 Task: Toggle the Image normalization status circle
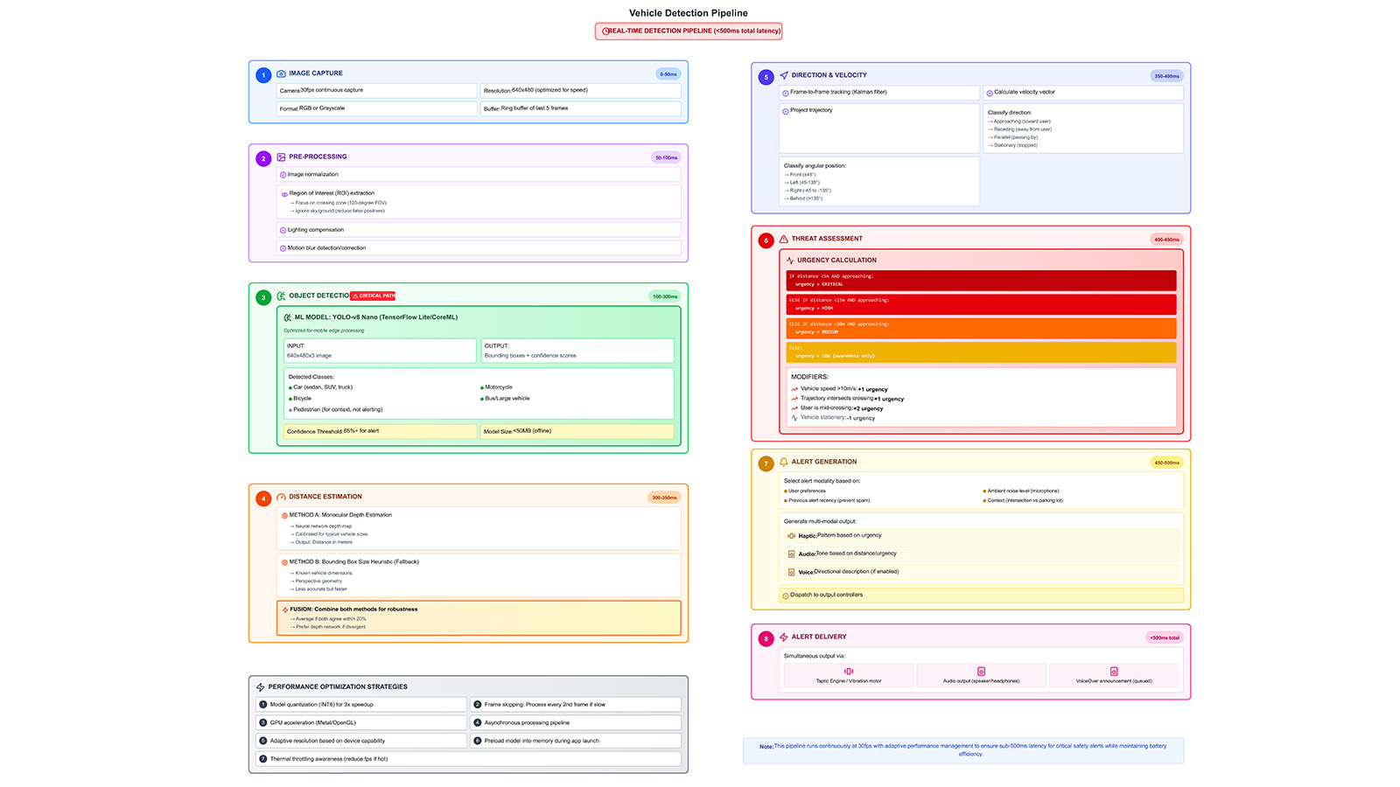pyautogui.click(x=282, y=174)
